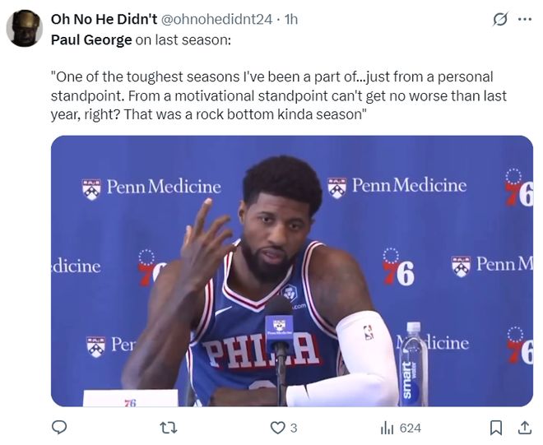The width and height of the screenshot is (543, 445).
Task: Click the display name "Oh No He Didn't"
Action: click(104, 20)
